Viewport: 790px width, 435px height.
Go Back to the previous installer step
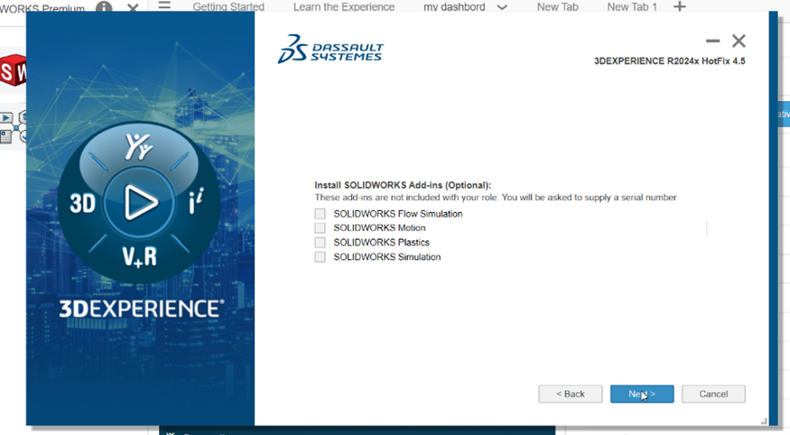pos(570,394)
